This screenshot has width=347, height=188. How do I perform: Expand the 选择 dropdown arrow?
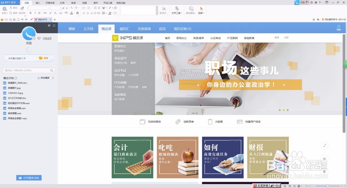coord(204,13)
